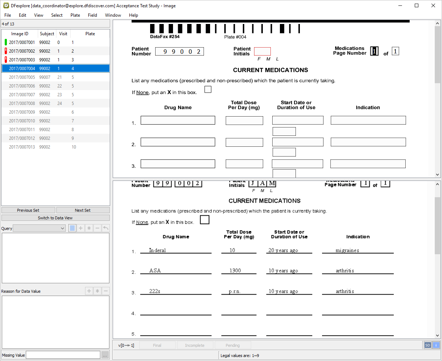Screen dimensions: 442x361
Task: Click Switch to Data View button
Action: tap(55, 218)
